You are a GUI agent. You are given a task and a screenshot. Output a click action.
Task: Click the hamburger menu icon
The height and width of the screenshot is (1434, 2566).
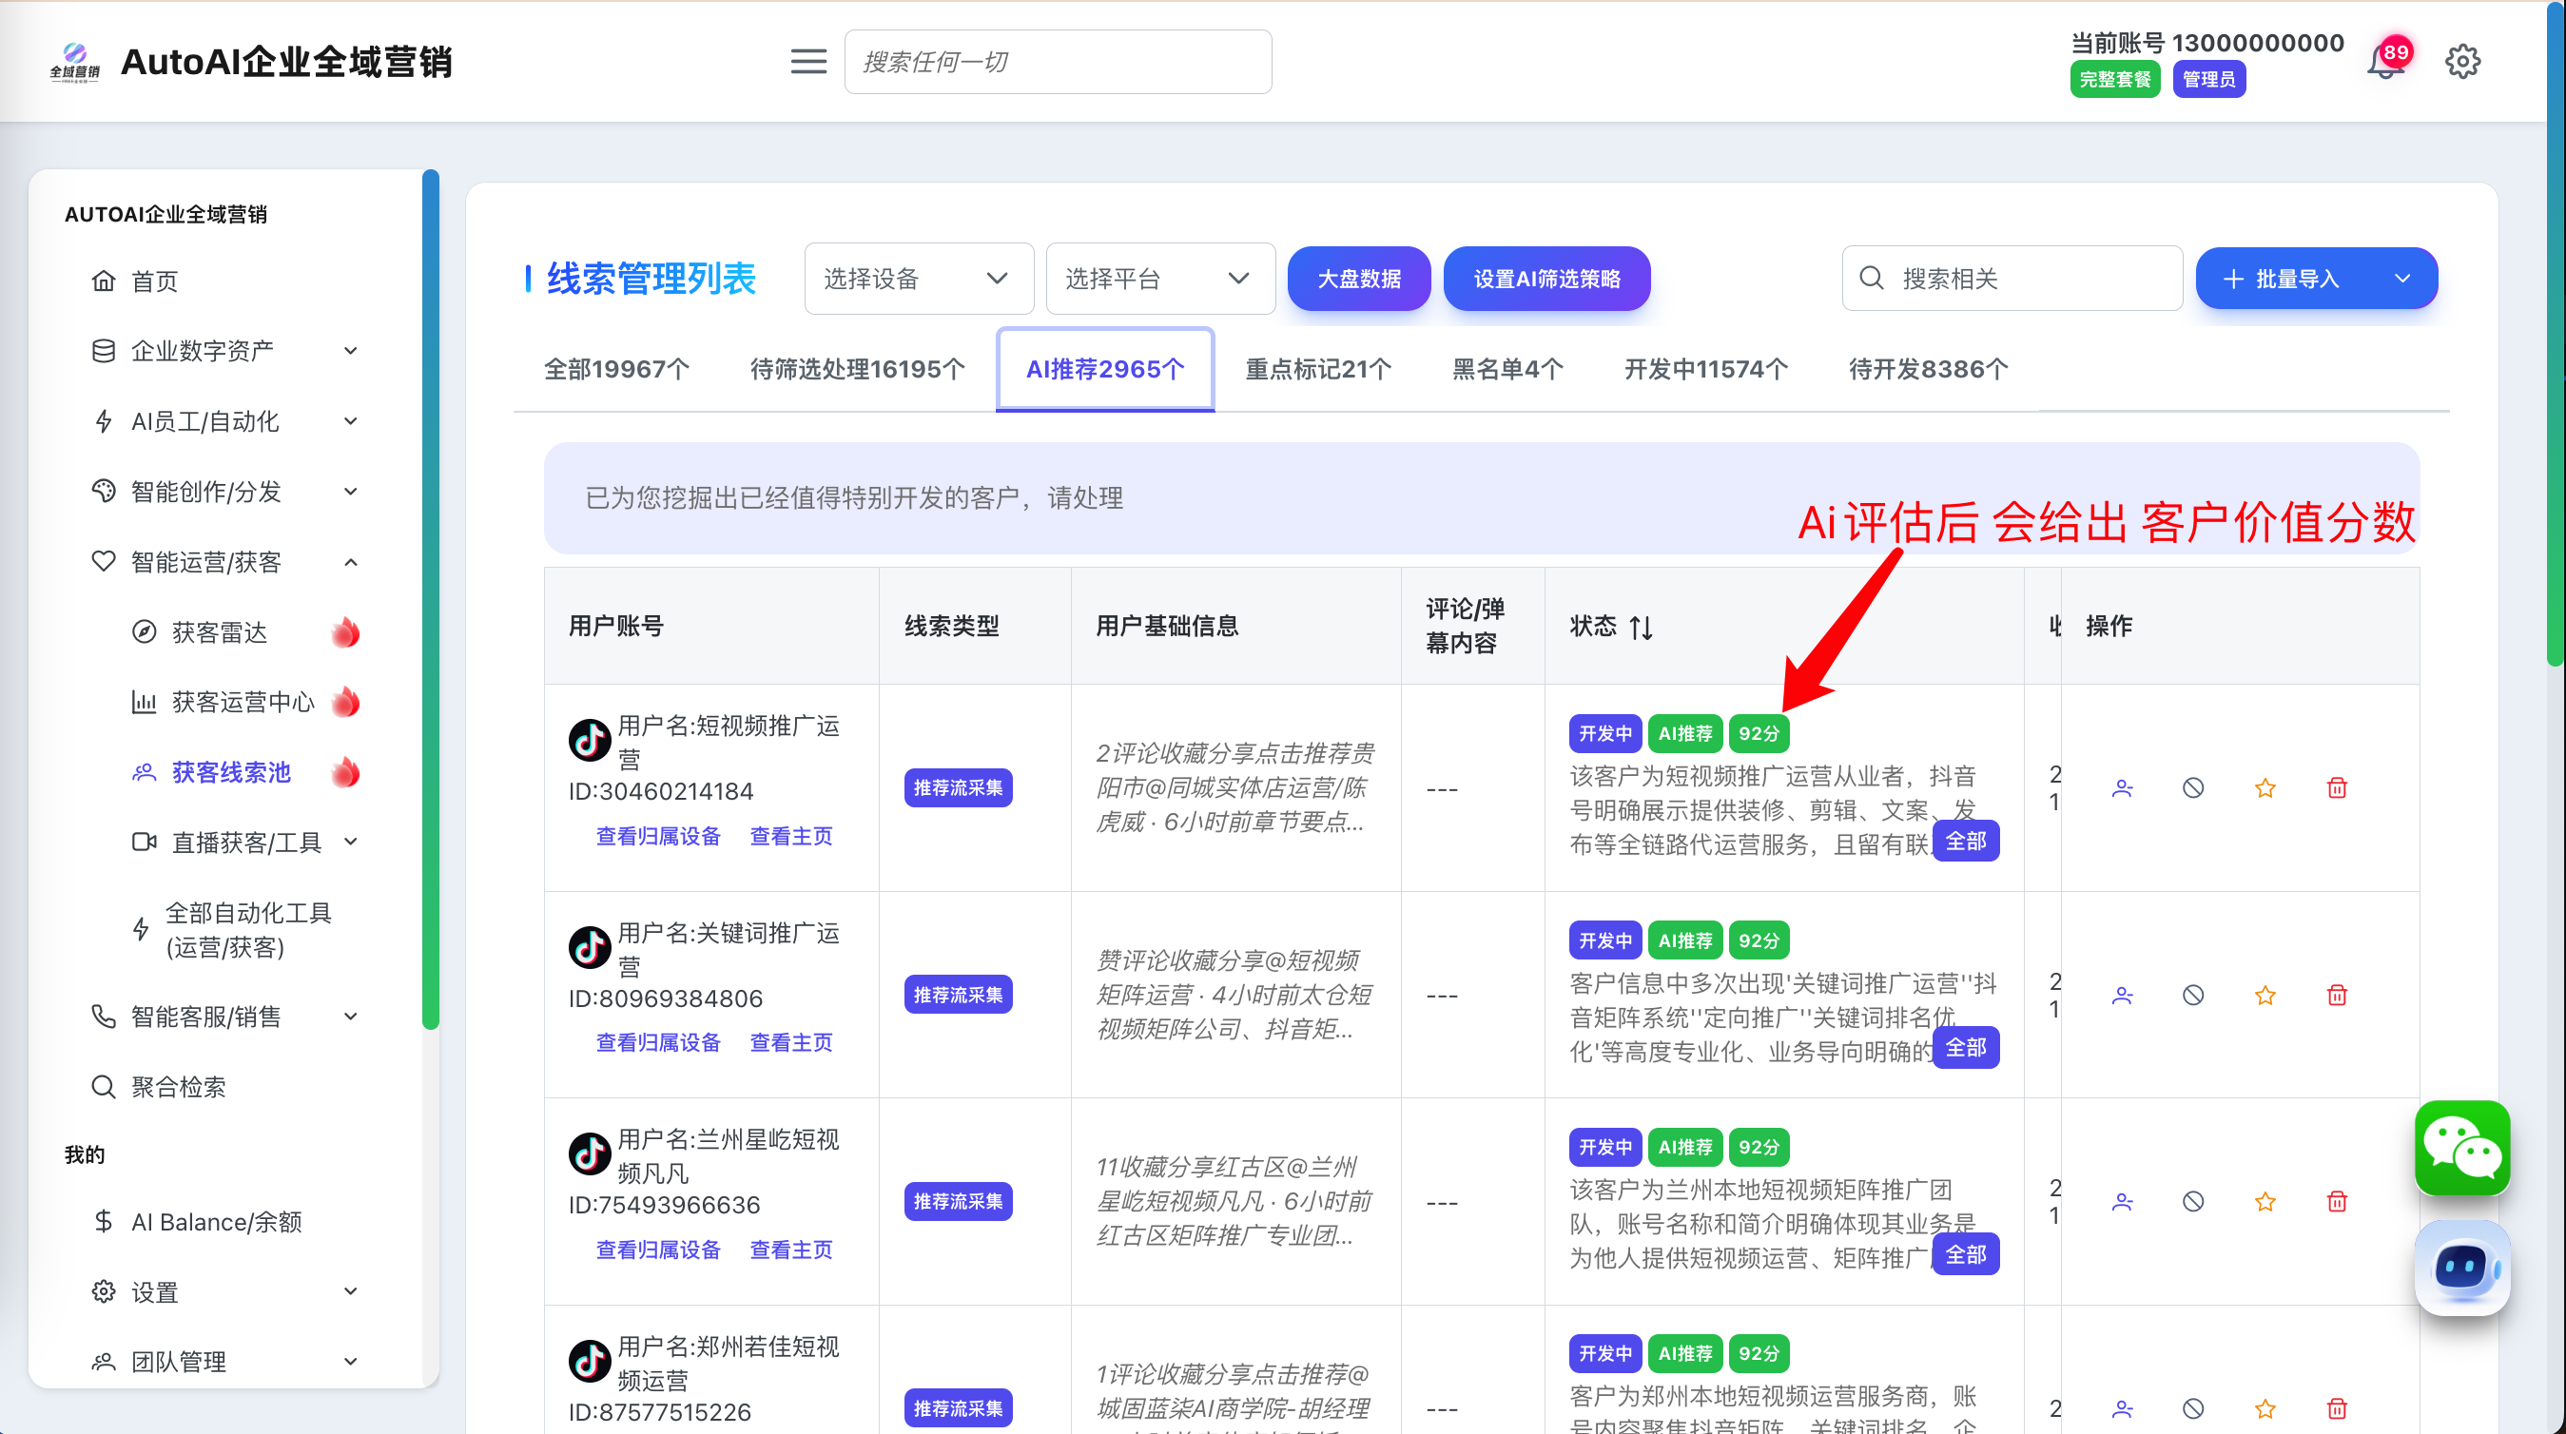807,62
